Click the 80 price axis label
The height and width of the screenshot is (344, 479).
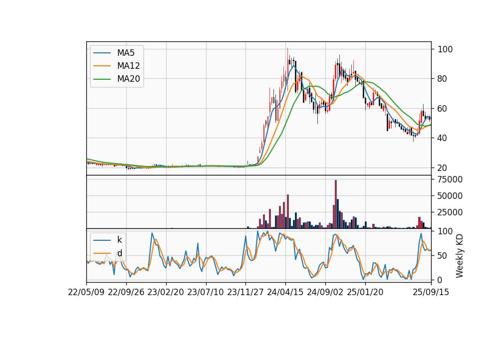click(x=442, y=79)
